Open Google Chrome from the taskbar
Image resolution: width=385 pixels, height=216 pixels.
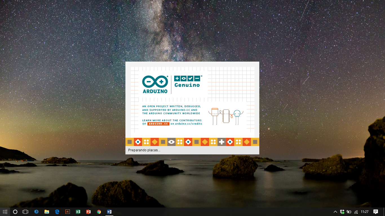pyautogui.click(x=99, y=212)
